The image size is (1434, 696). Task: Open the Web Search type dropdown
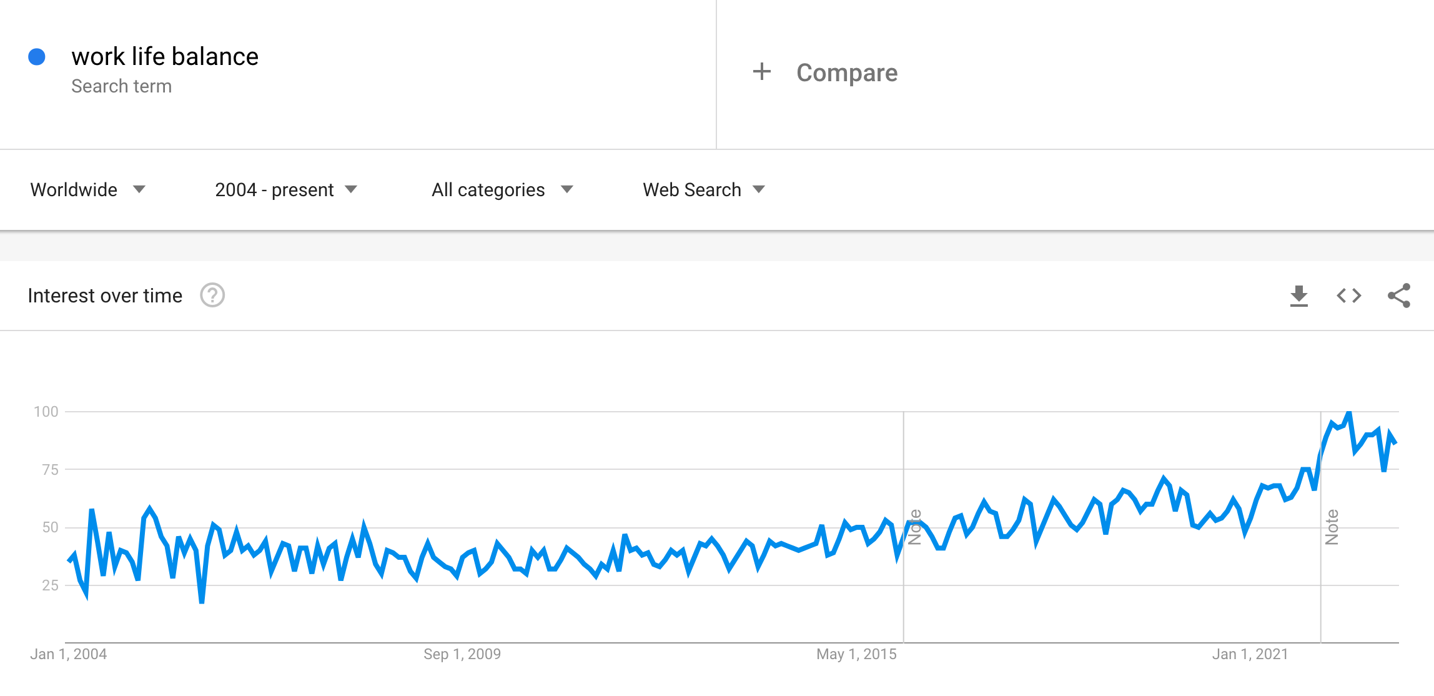(x=703, y=189)
